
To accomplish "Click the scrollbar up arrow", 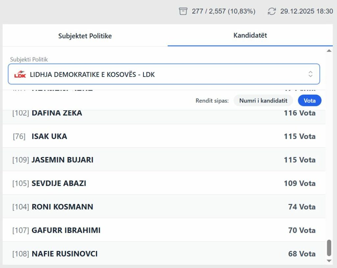I will tap(329, 51).
